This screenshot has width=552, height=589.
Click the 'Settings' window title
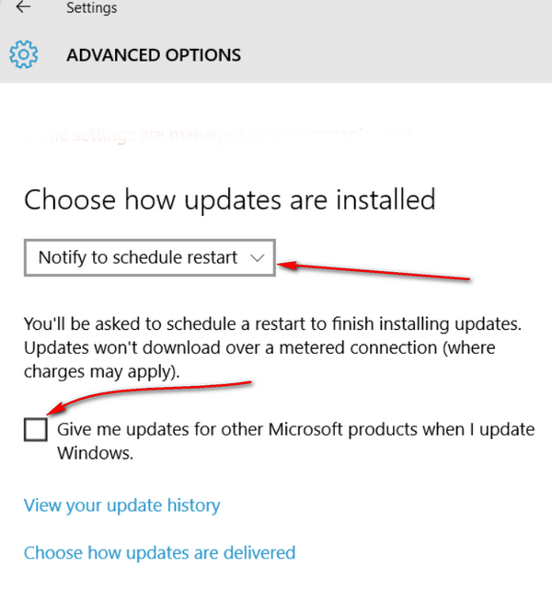click(91, 8)
